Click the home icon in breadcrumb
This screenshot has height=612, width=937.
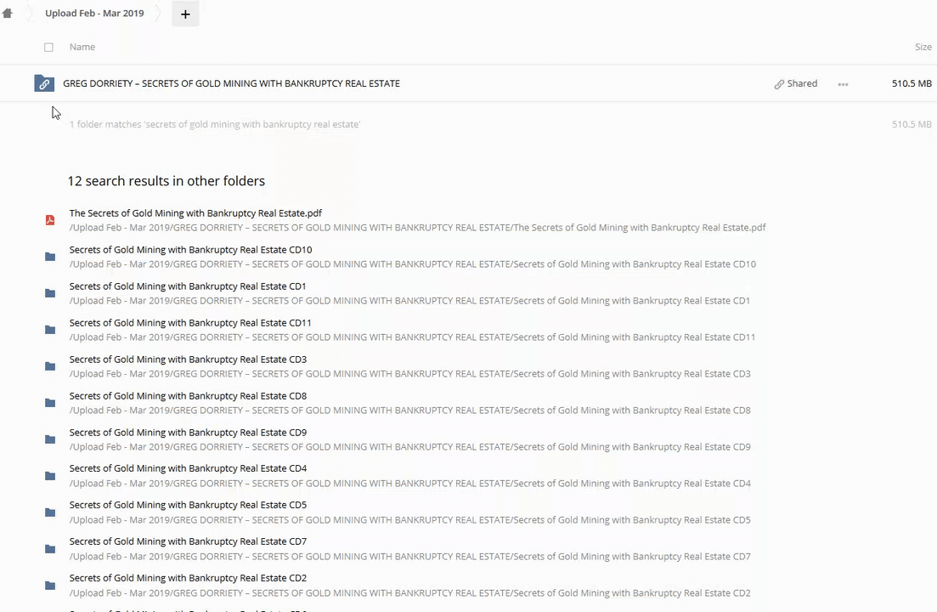[8, 14]
